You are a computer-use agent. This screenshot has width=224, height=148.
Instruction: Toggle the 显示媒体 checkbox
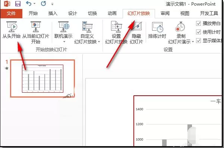click(198, 40)
